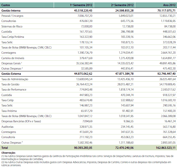The width and height of the screenshot is (177, 168).
Task: Select the Sistemas de Risco row label
Action: click(x=12, y=27)
